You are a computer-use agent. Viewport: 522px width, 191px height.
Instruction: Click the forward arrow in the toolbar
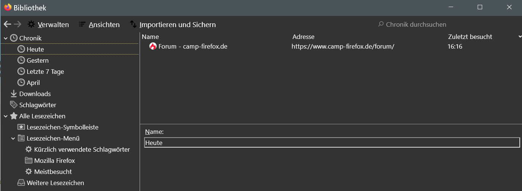(17, 24)
